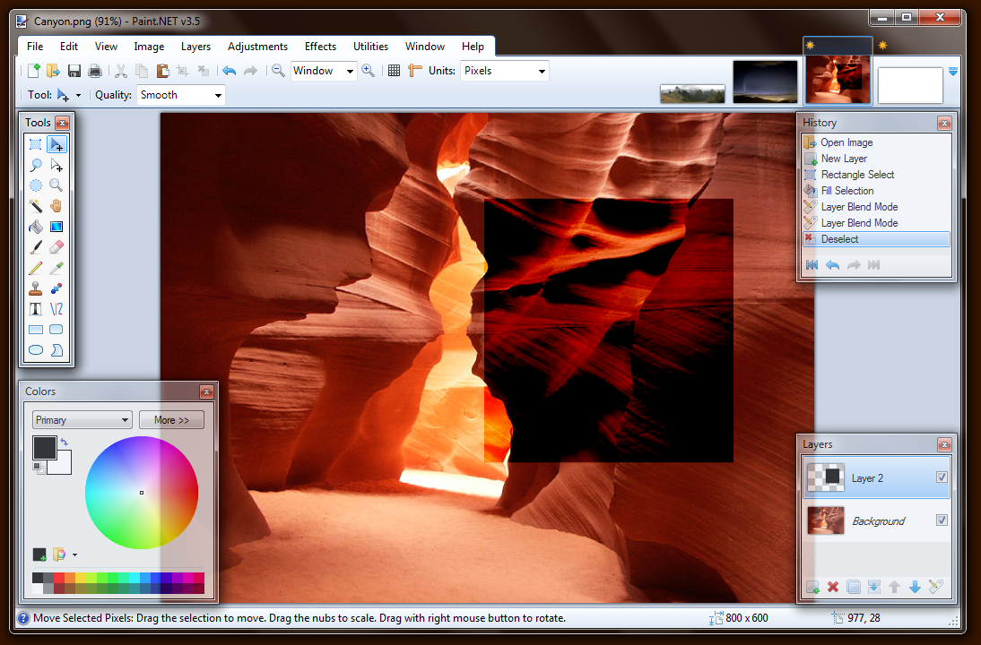Switch to the night sky image thumbnail

pos(765,82)
